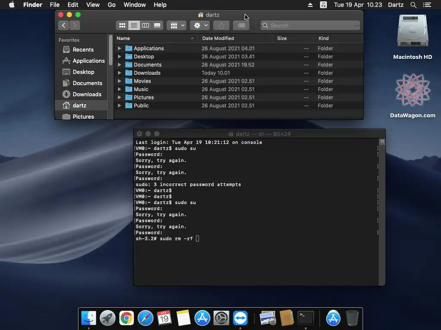This screenshot has width=441, height=330.
Task: Open the Edit menu
Action: (x=73, y=5)
